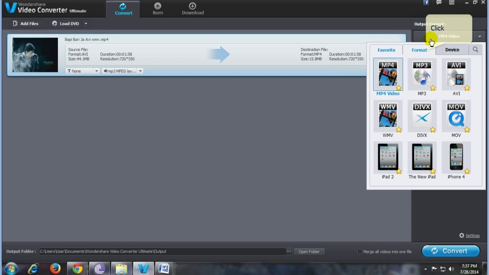This screenshot has height=275, width=489.
Task: Open the feedback chat bubble icon
Action: [439, 3]
